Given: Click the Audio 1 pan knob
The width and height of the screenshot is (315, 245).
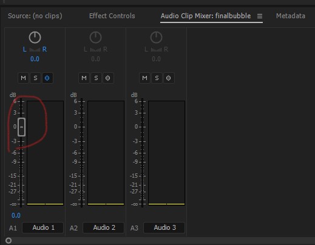Looking at the screenshot, I should point(35,38).
